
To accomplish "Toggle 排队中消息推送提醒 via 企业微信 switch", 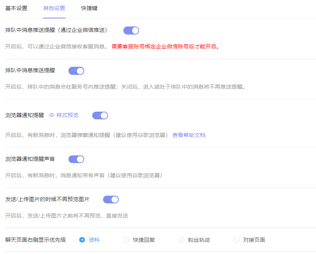I will pyautogui.click(x=131, y=31).
